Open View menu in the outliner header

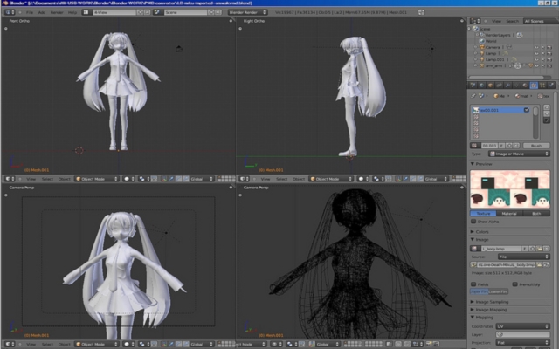tap(496, 21)
